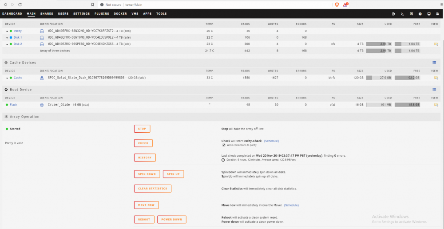Click the Spin Down button
This screenshot has height=229, width=444.
coord(147,174)
